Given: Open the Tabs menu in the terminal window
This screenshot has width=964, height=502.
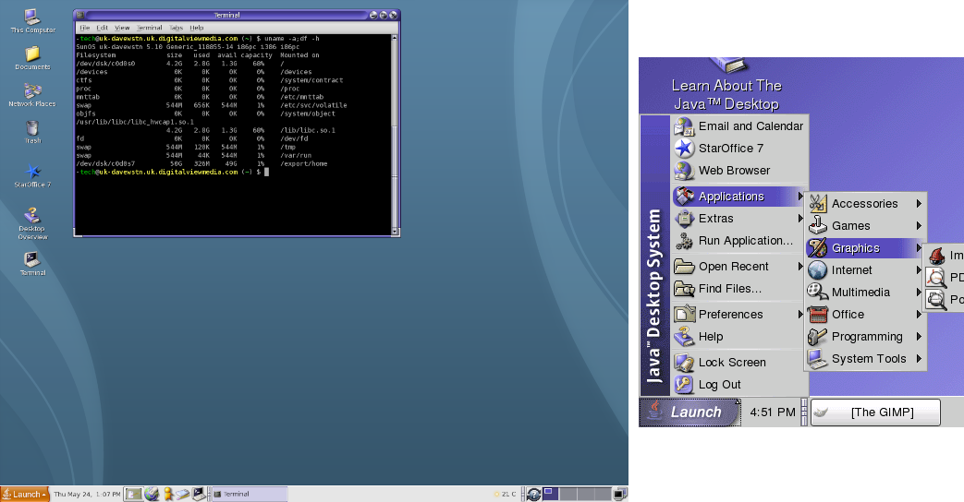Looking at the screenshot, I should pyautogui.click(x=176, y=28).
